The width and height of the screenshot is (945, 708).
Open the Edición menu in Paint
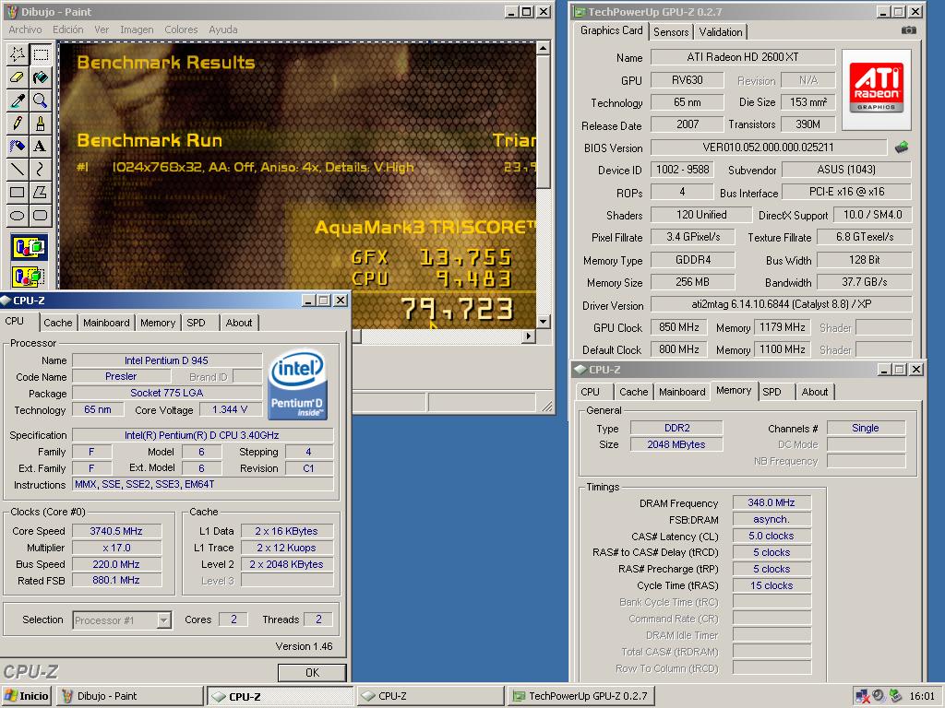[68, 29]
